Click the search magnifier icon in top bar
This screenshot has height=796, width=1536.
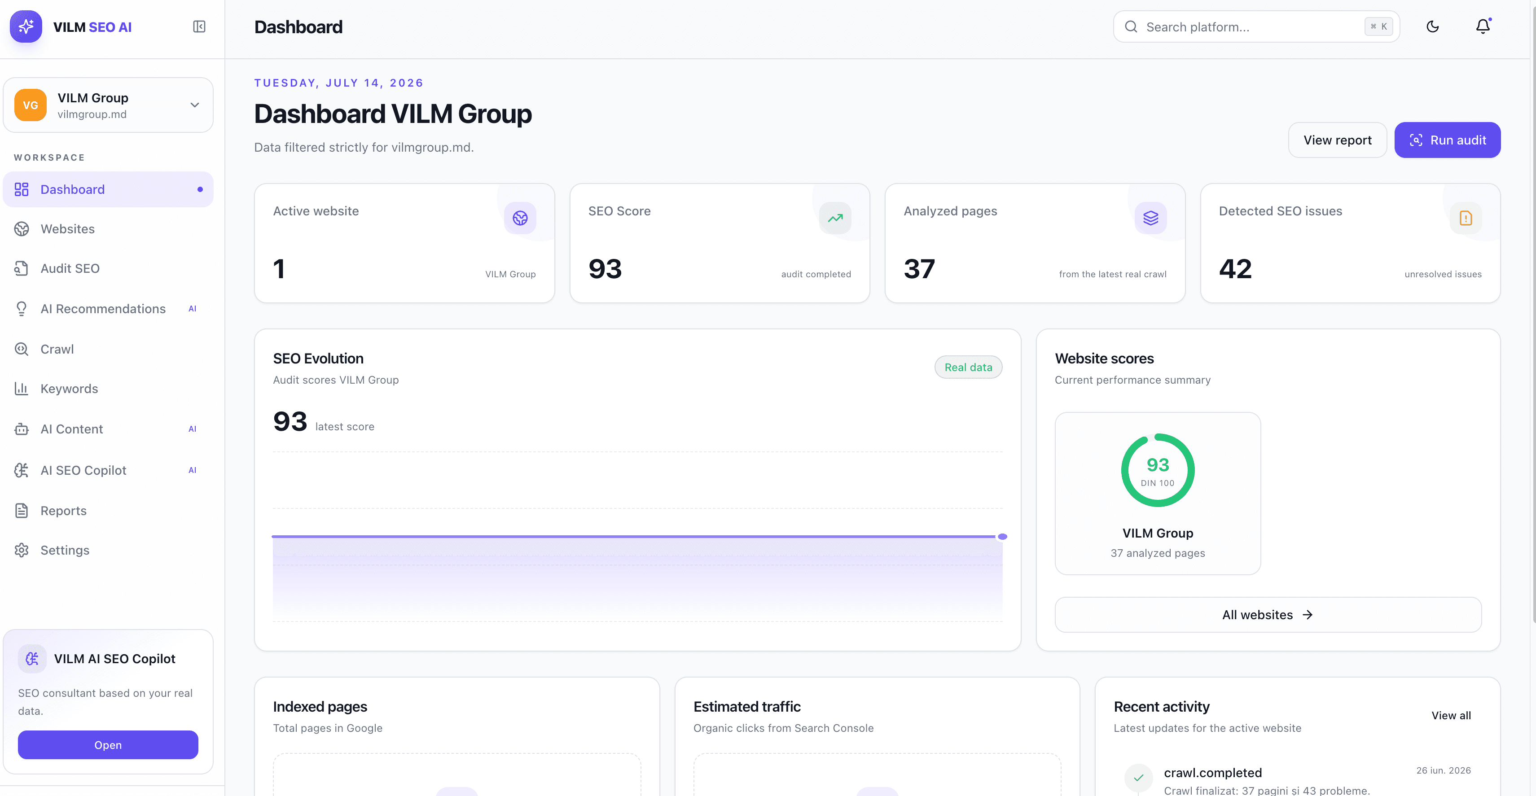(x=1131, y=27)
